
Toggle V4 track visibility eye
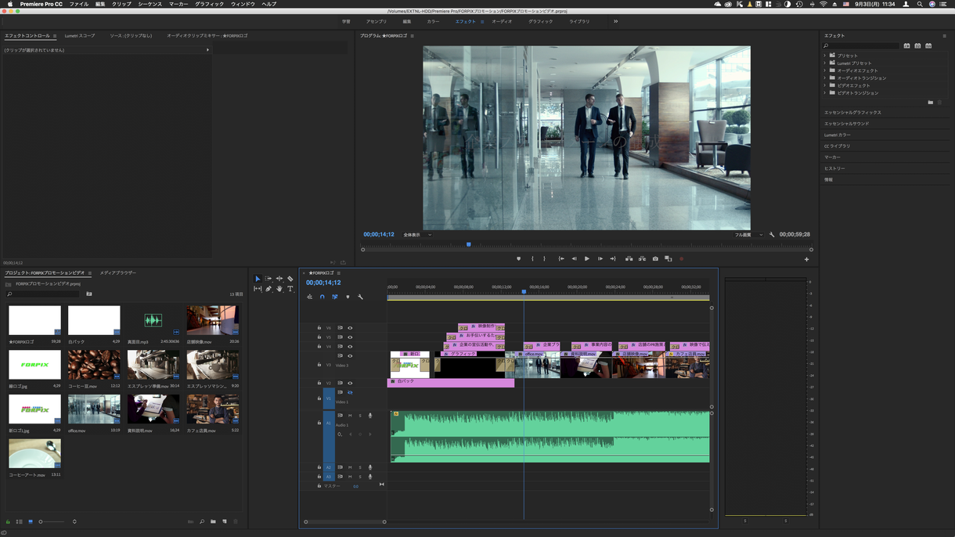point(350,346)
